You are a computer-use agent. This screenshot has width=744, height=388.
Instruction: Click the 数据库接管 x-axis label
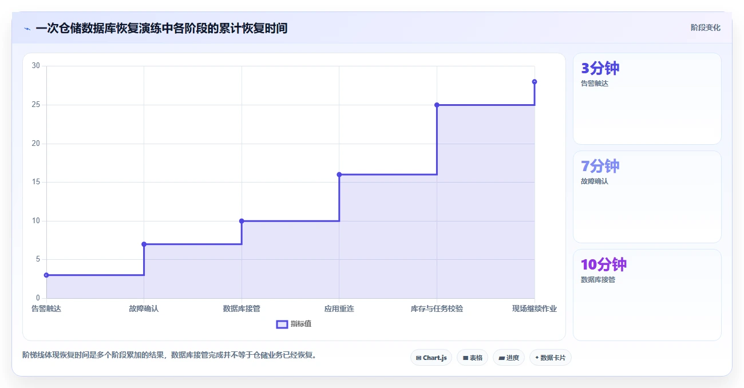point(242,308)
